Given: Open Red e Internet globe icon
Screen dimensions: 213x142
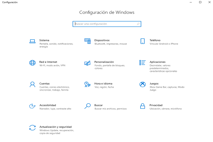Looking at the screenshot, I should coord(32,63).
